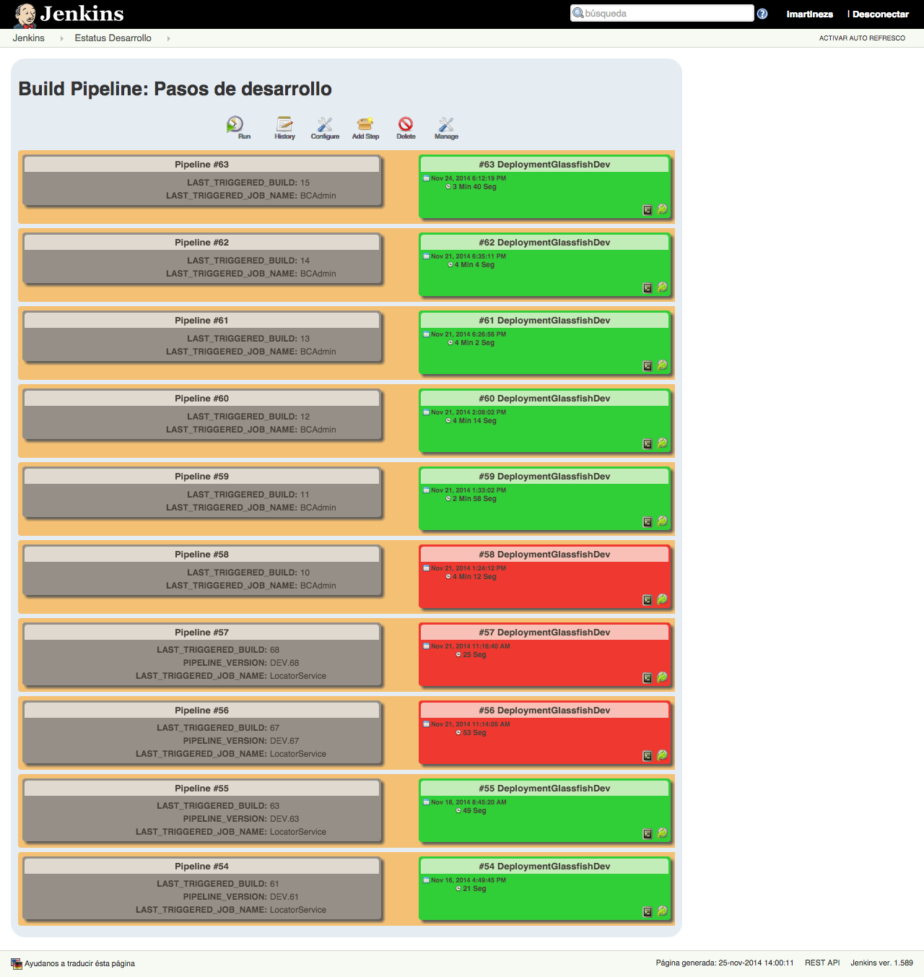The image size is (924, 977).
Task: Open lmartinezs user link
Action: [809, 14]
